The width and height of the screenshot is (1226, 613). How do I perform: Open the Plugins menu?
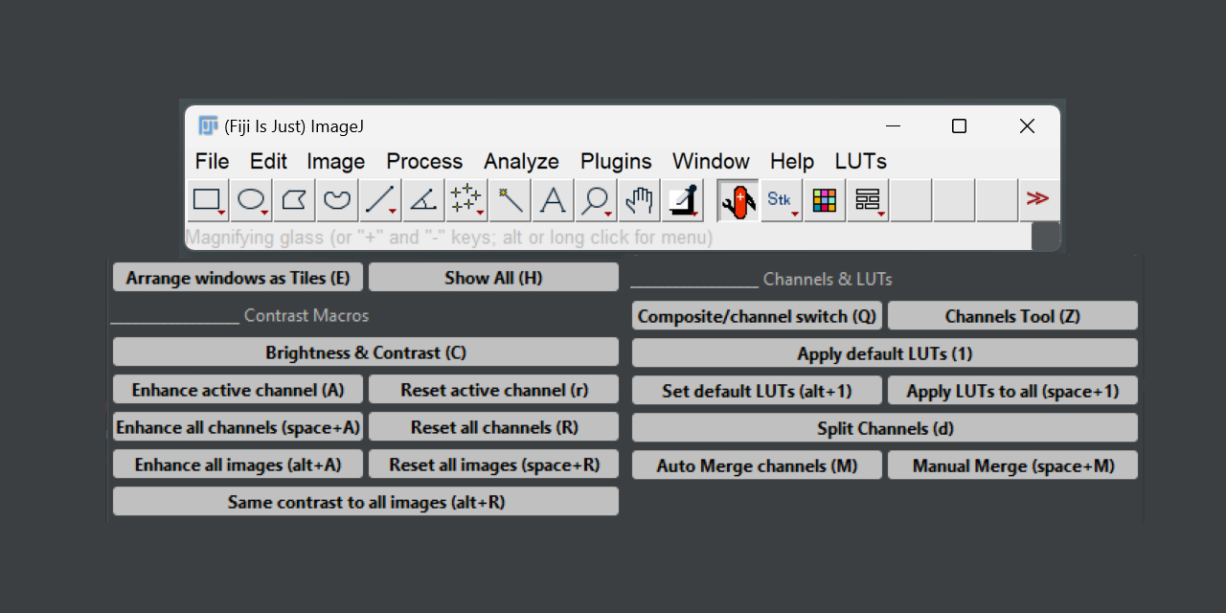pyautogui.click(x=616, y=161)
